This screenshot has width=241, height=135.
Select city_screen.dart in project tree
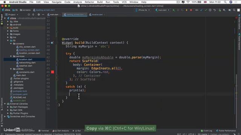pos(27,47)
